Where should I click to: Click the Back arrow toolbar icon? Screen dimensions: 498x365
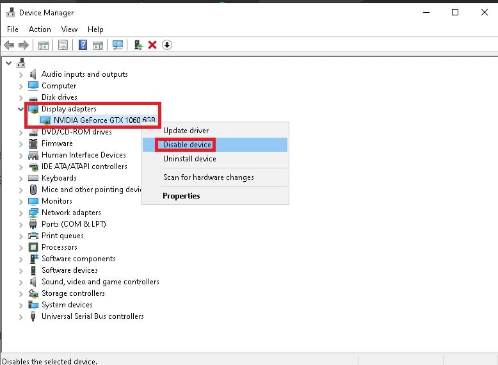(9, 45)
